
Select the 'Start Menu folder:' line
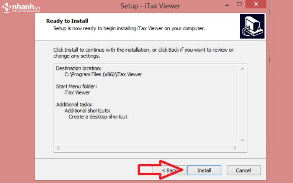pyautogui.click(x=77, y=87)
